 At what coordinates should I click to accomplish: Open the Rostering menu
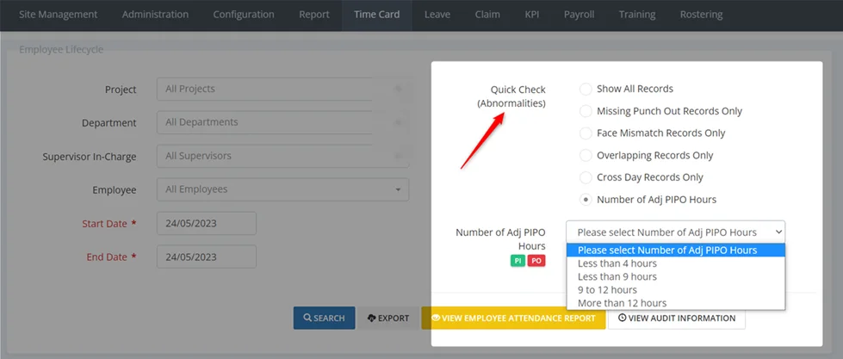[701, 15]
